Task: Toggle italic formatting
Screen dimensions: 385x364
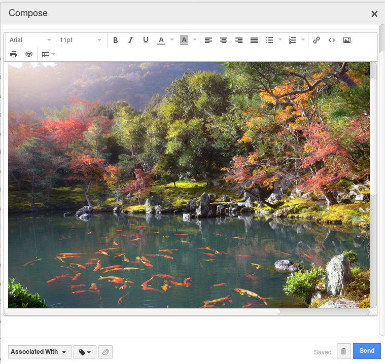Action: (131, 40)
